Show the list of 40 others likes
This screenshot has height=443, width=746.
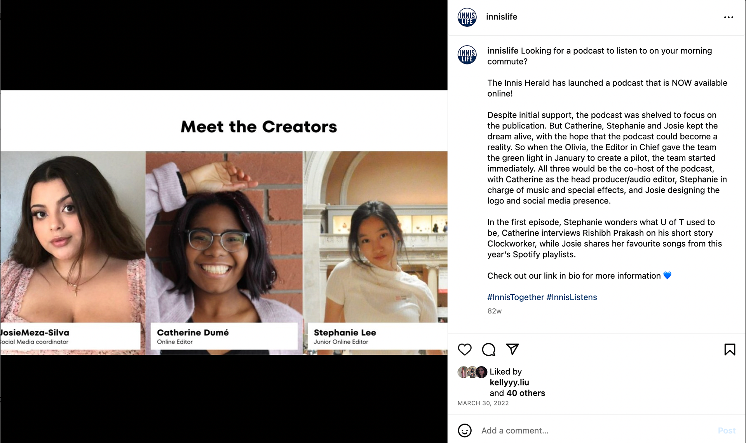526,393
